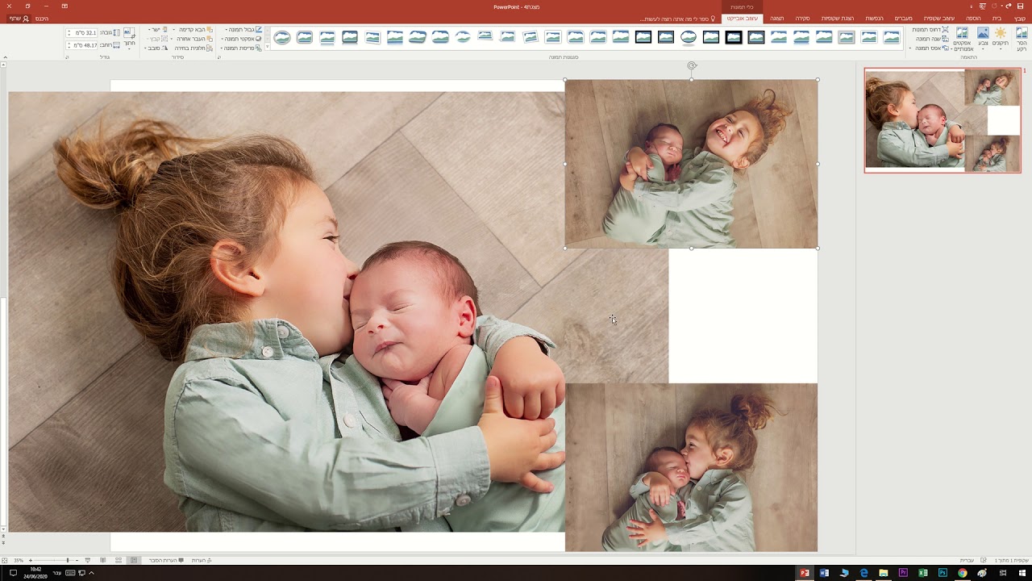1032x581 pixels.
Task: Open File Explorer from taskbar
Action: [x=884, y=573]
